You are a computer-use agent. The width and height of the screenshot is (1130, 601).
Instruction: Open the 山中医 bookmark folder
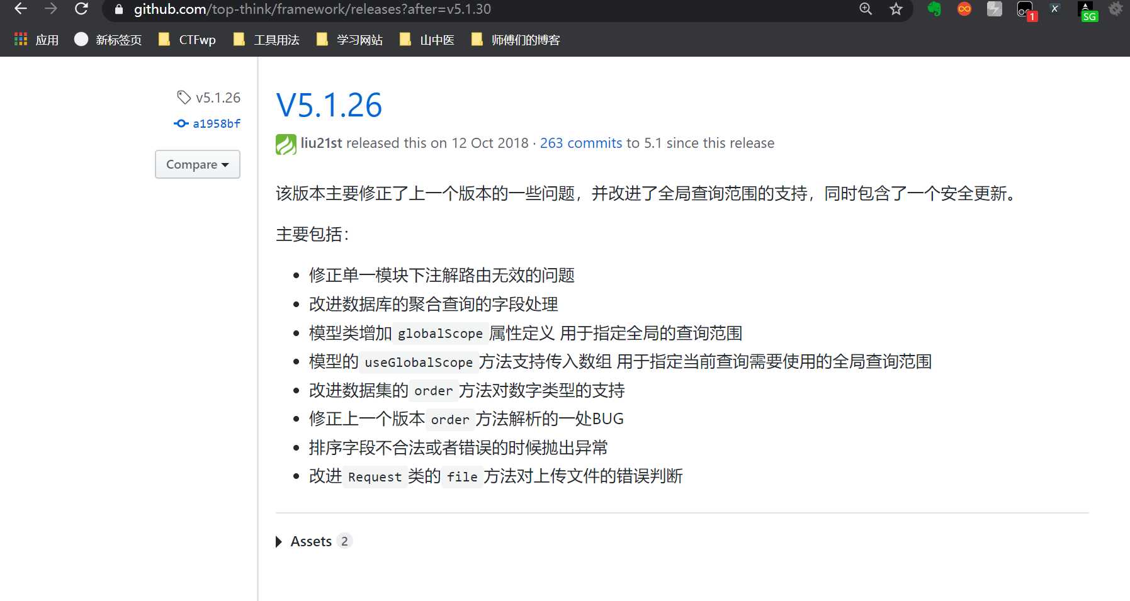tap(427, 40)
